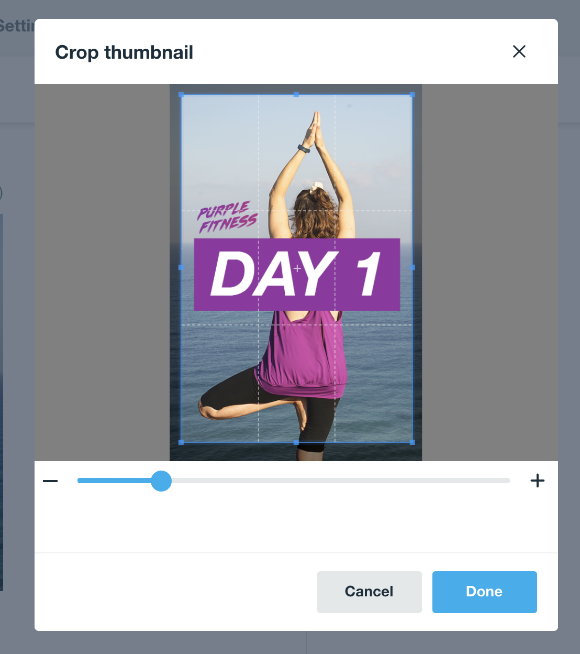Click the Crop thumbnail dialog title
Viewport: 580px width, 654px height.
click(x=124, y=52)
